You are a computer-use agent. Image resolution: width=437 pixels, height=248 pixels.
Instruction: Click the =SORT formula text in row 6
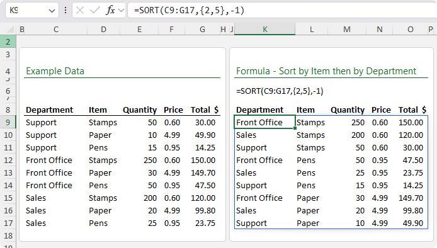click(280, 91)
